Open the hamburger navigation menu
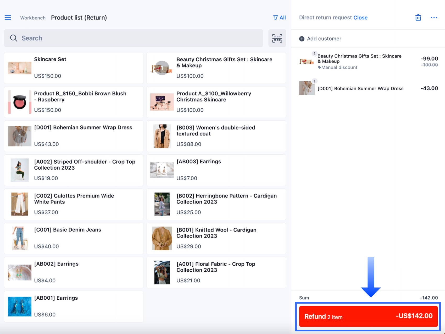Screen dimensions: 445x334 click(x=8, y=18)
